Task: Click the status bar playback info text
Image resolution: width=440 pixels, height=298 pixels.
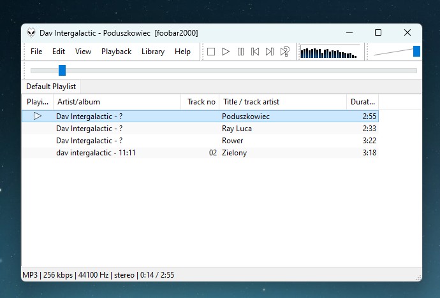Action: [x=98, y=274]
